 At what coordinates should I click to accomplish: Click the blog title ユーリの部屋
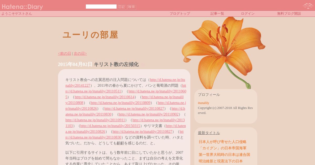(90, 35)
